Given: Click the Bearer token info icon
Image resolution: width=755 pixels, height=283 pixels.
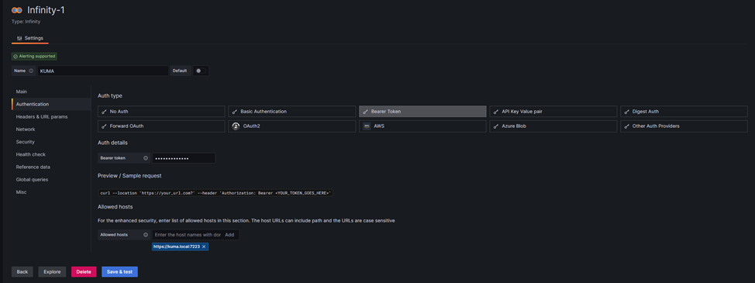Looking at the screenshot, I should click(146, 158).
